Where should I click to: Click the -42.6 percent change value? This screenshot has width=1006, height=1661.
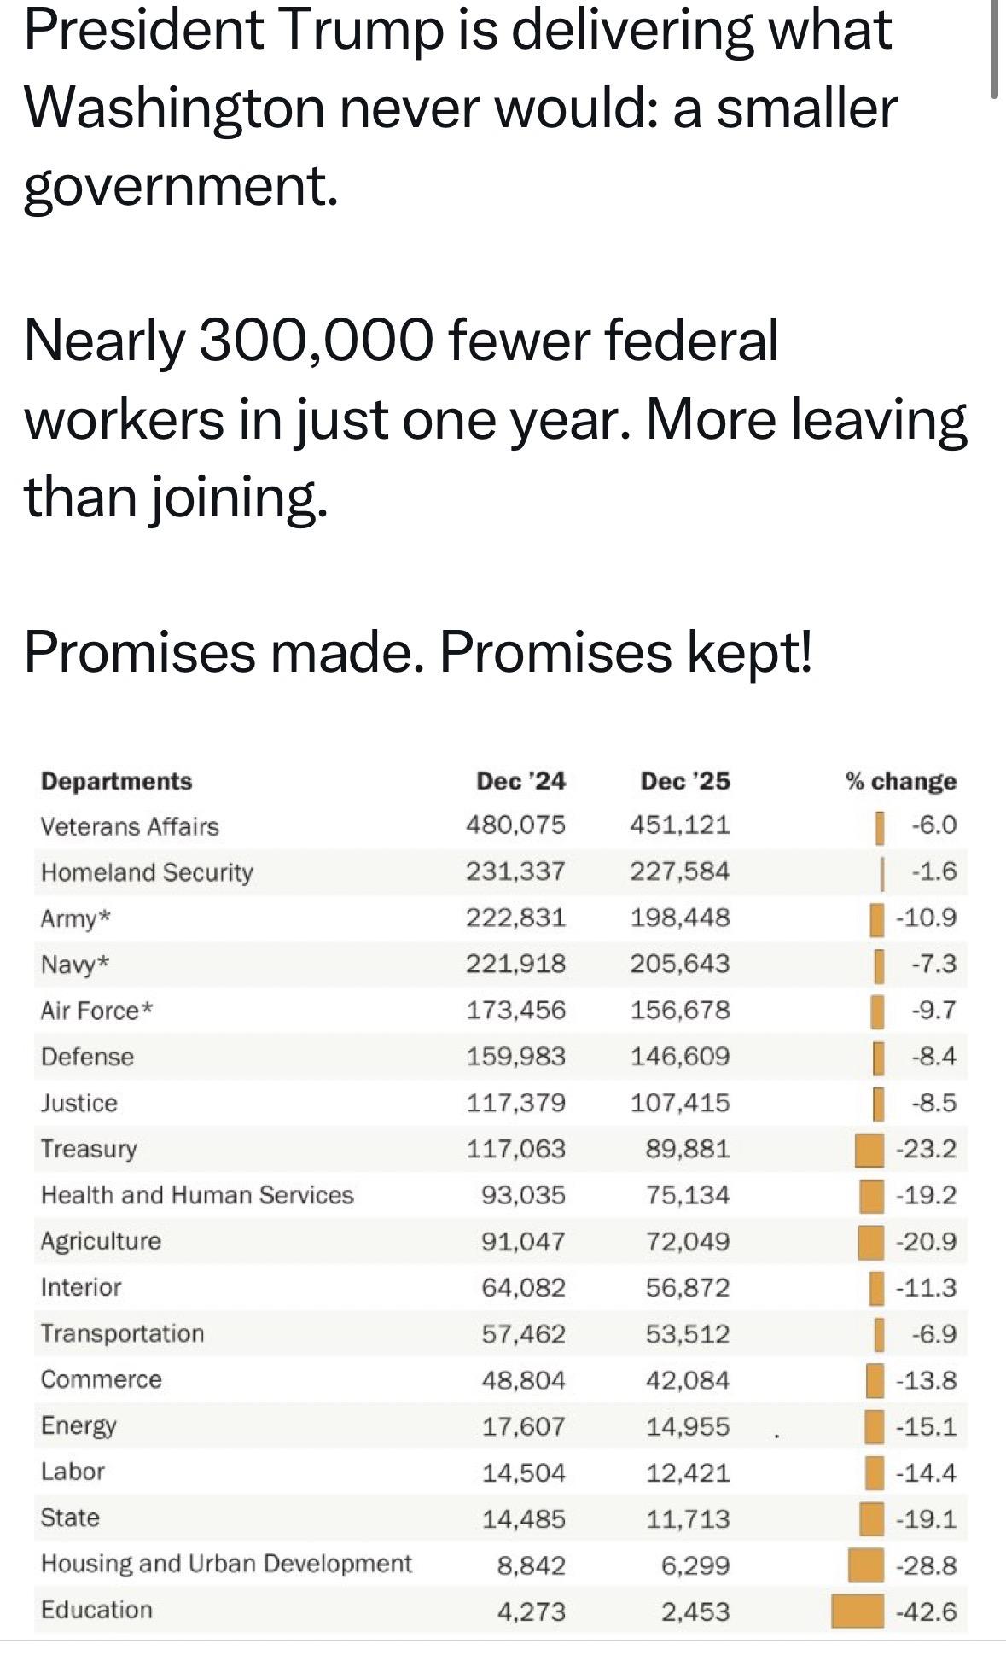926,1611
